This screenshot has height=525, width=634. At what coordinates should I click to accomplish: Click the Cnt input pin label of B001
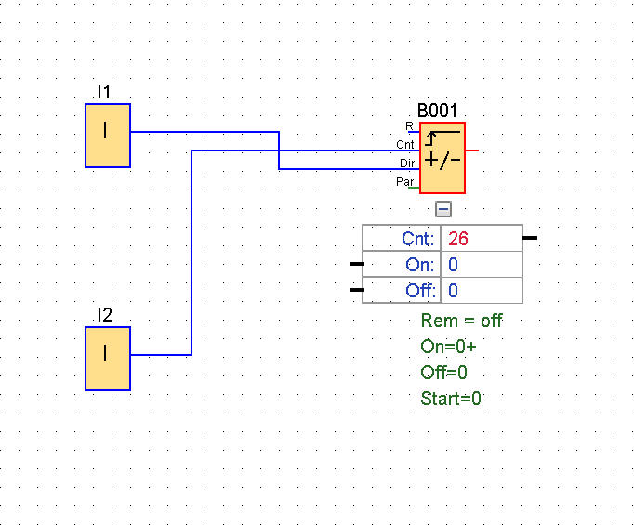pos(404,145)
